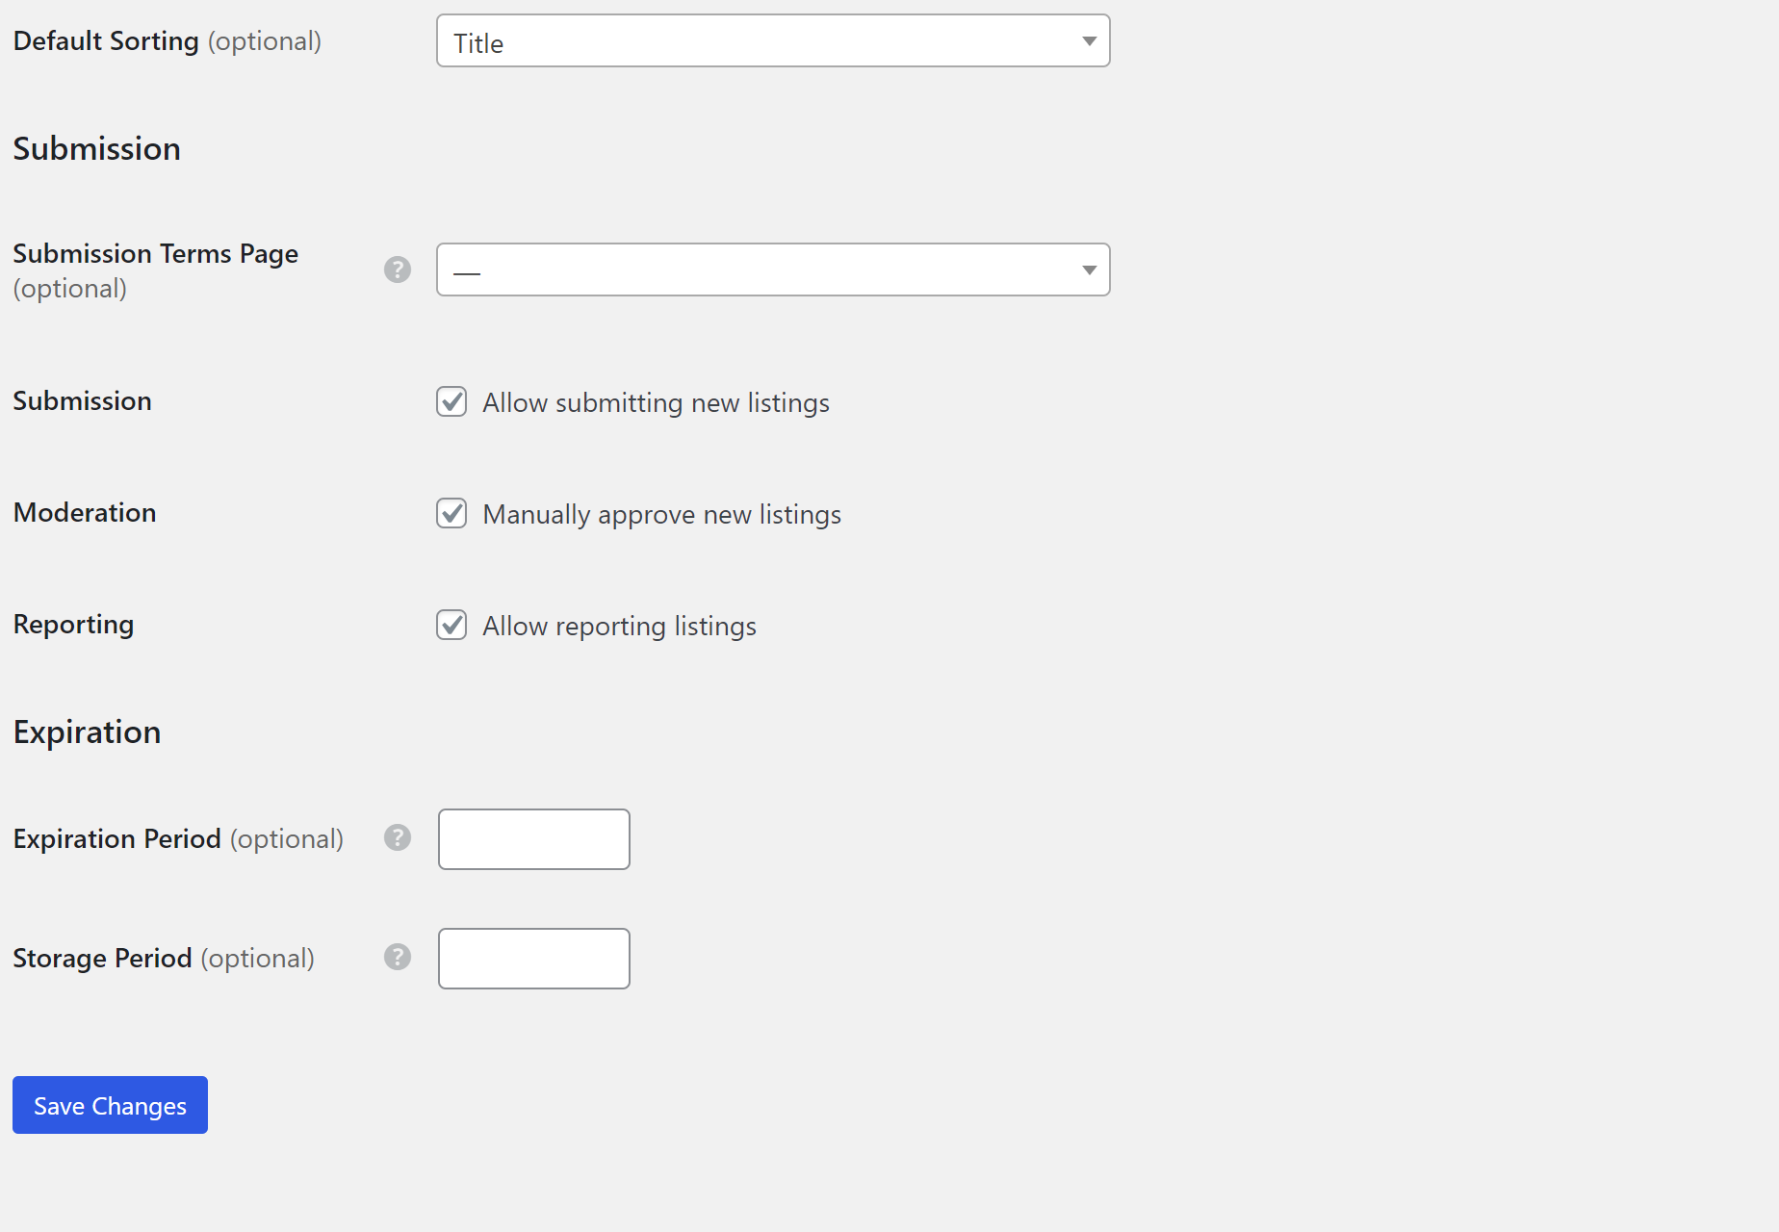Screen dimensions: 1779x1232
Task: Click the Submission Terms Page field label
Action: (x=155, y=270)
